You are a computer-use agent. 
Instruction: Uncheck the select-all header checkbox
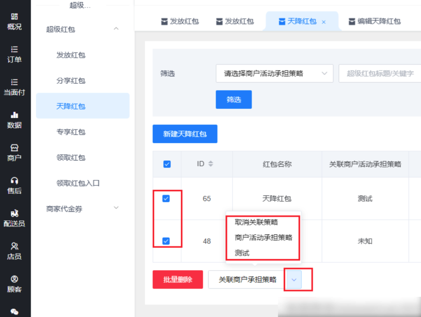167,164
